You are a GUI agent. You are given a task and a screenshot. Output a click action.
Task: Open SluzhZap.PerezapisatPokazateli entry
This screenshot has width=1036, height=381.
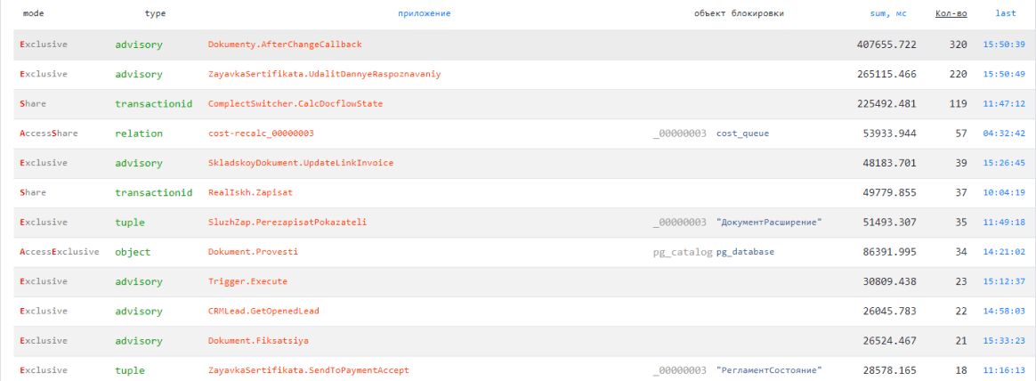(287, 223)
